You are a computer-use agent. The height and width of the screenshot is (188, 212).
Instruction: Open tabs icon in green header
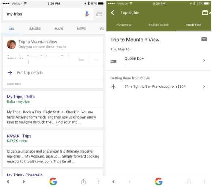(x=205, y=12)
